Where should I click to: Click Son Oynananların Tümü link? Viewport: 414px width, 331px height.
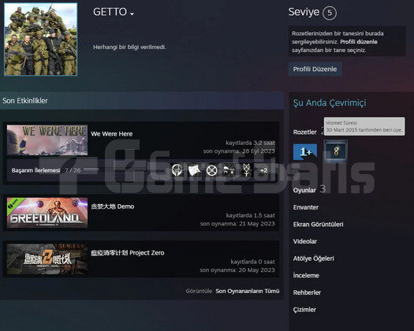click(248, 291)
